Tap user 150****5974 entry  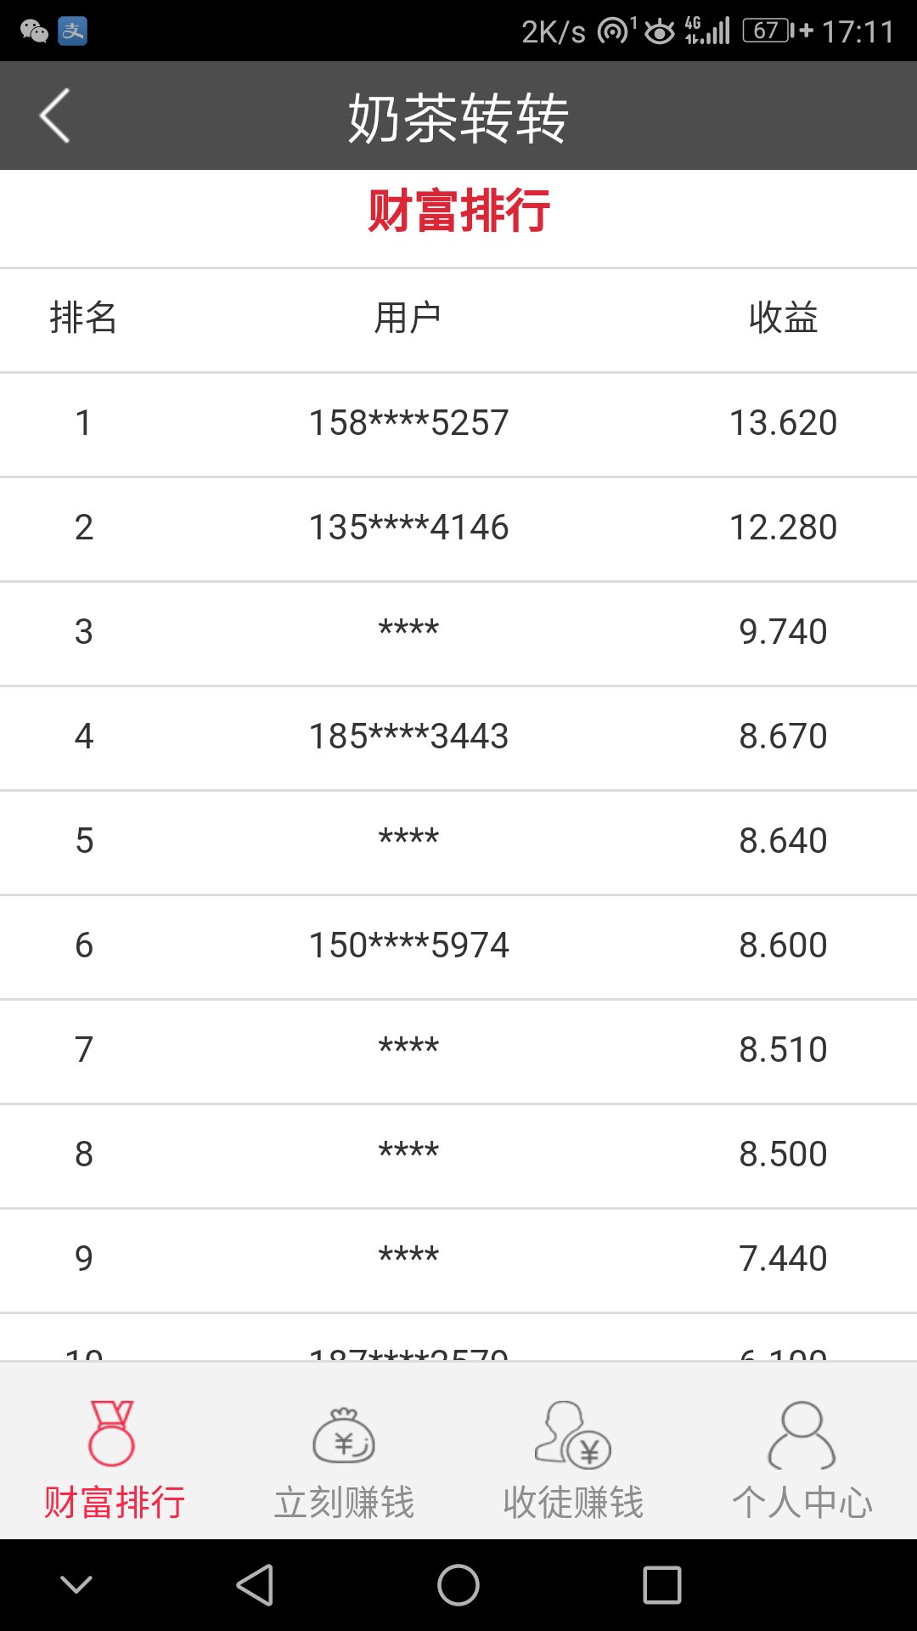[x=408, y=945]
